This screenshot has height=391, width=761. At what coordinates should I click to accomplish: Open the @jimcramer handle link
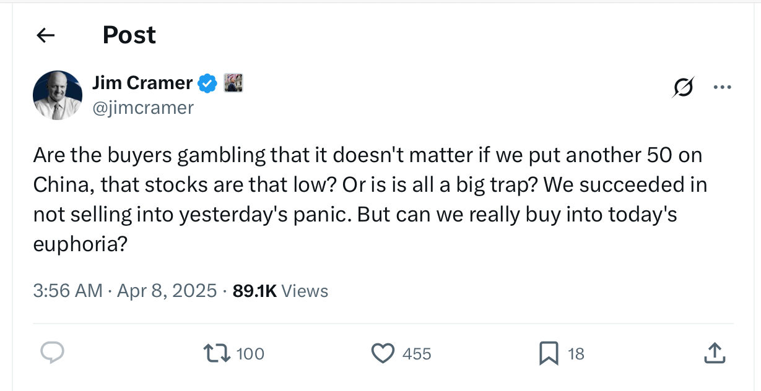(142, 108)
